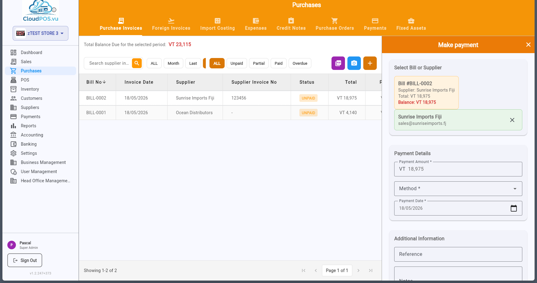Switch to the Fixed Assets tab
Image resolution: width=537 pixels, height=283 pixels.
point(411,24)
